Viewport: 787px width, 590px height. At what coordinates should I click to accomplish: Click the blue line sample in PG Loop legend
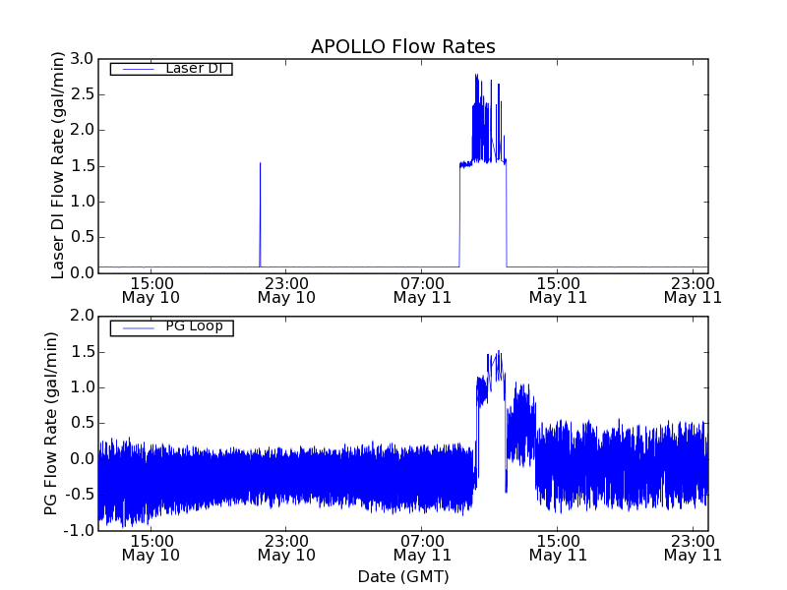pos(137,327)
